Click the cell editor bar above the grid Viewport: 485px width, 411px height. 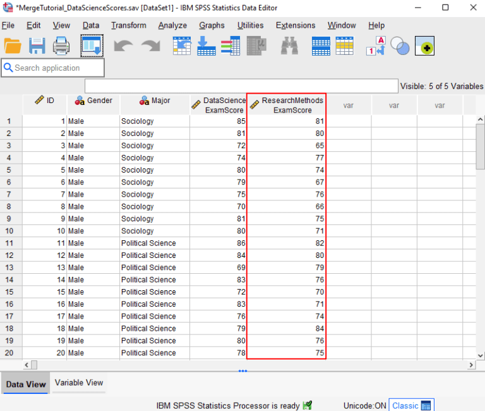[x=241, y=86]
